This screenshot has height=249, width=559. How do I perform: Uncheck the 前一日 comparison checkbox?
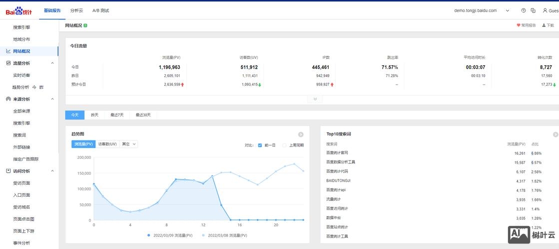point(260,145)
